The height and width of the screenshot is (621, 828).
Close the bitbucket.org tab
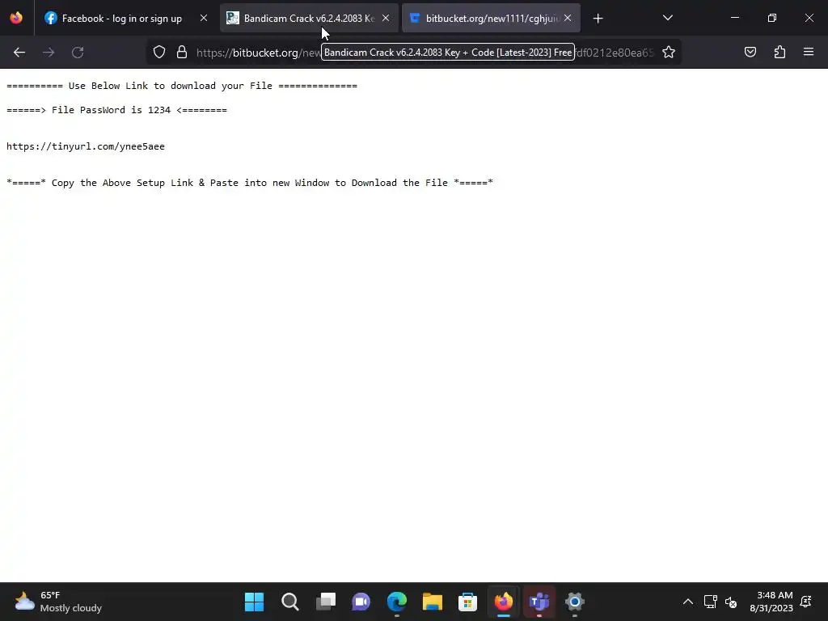(568, 18)
